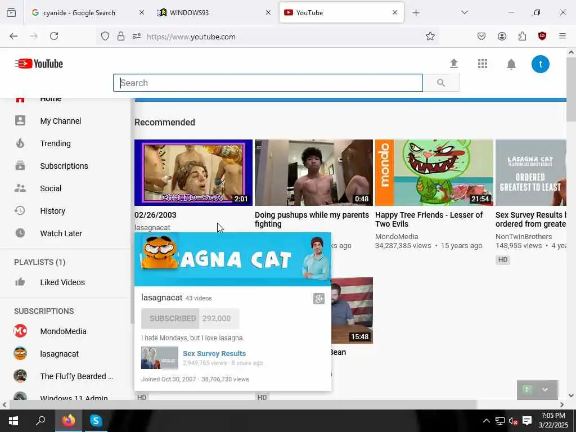This screenshot has width=576, height=432.
Task: Open the MondoMedia channel link under video
Action: 397,237
